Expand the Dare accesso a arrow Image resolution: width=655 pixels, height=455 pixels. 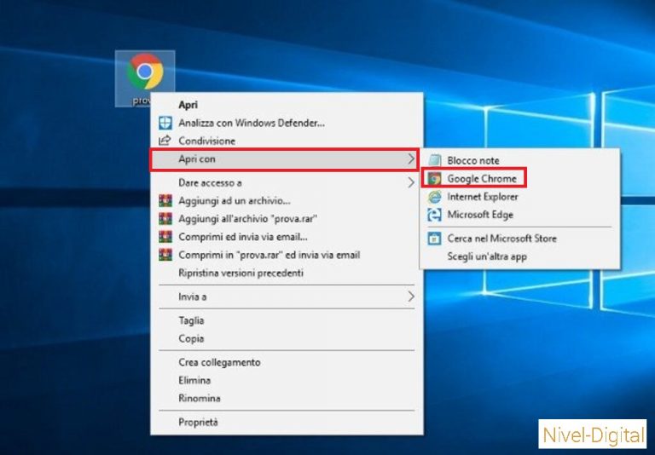tap(410, 182)
